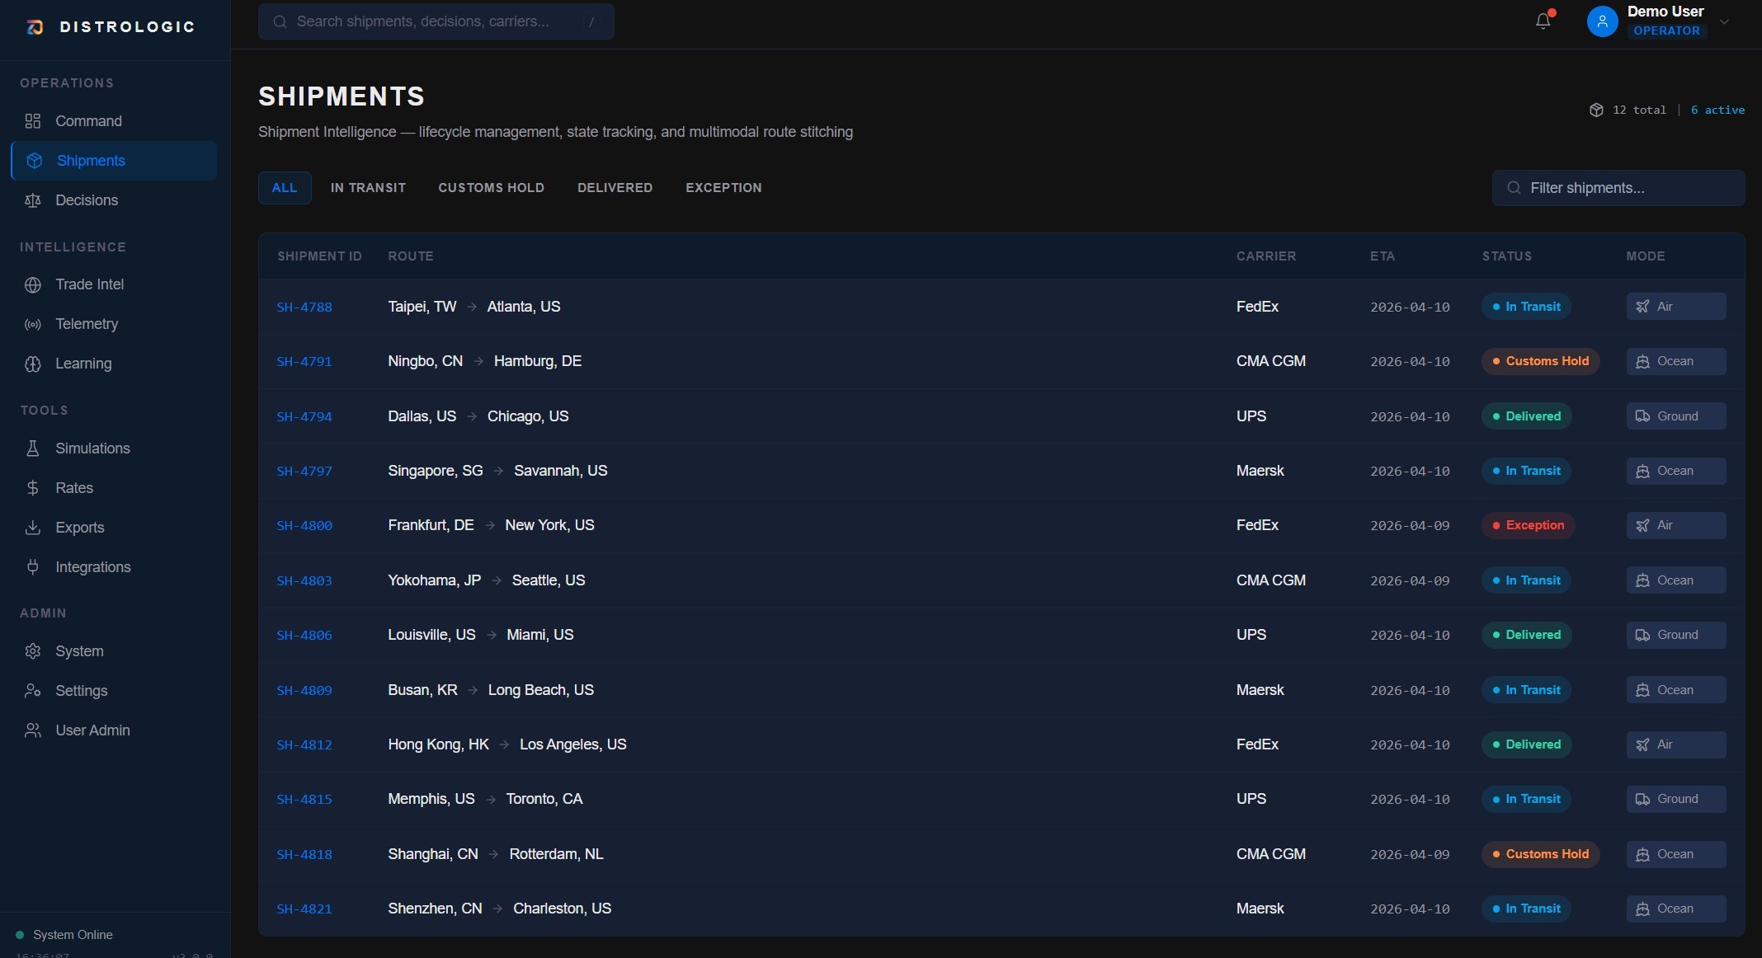1762x958 pixels.
Task: Open Telemetry signal icon
Action: pos(33,324)
